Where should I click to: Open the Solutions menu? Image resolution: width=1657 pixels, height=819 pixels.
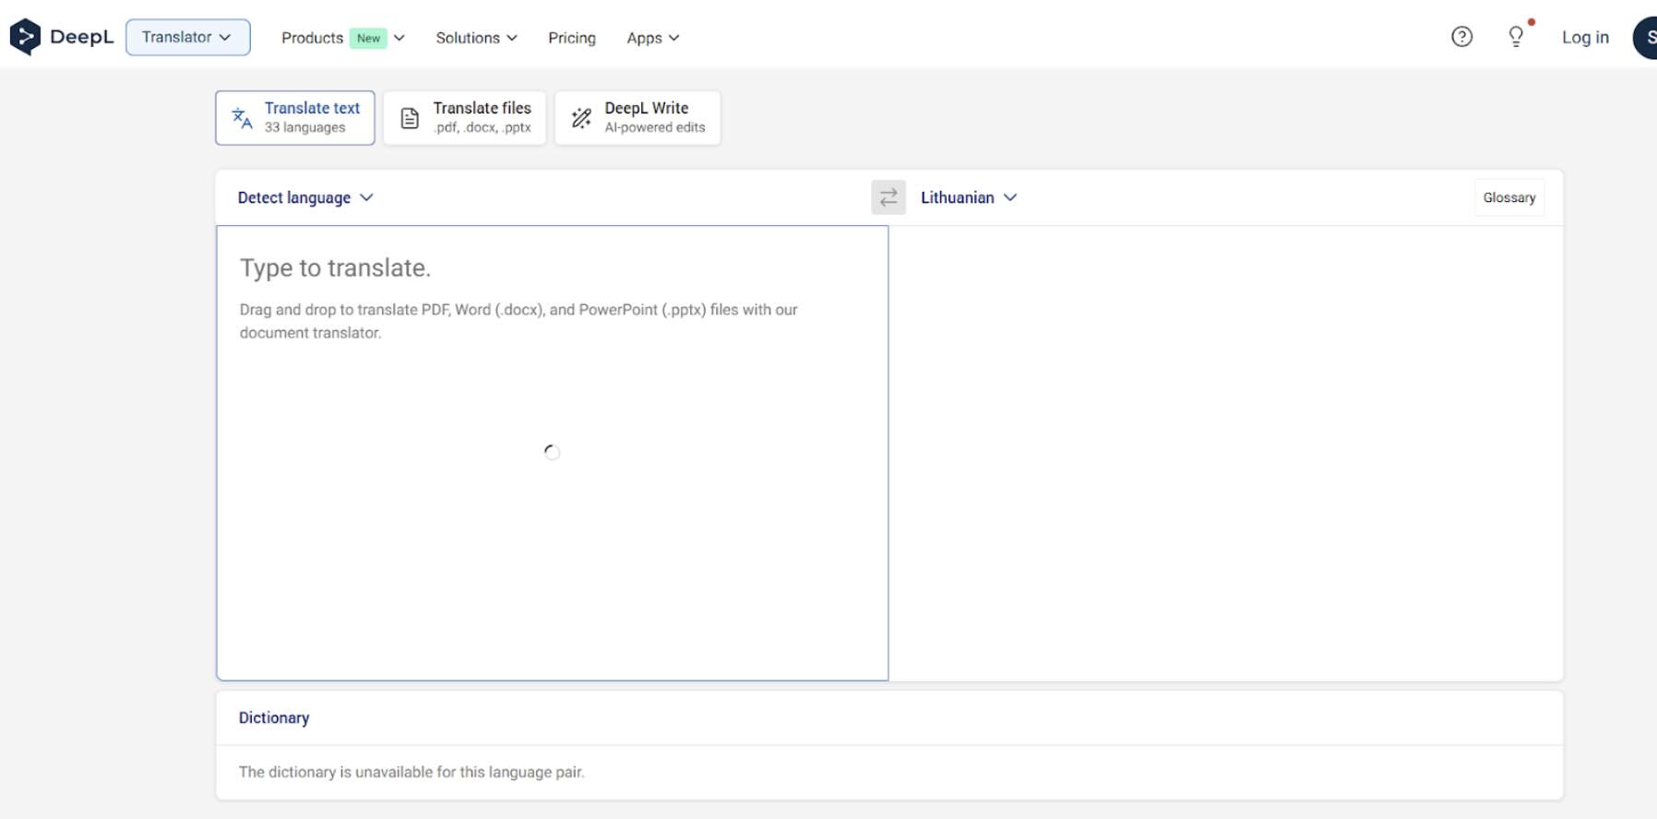(x=476, y=38)
